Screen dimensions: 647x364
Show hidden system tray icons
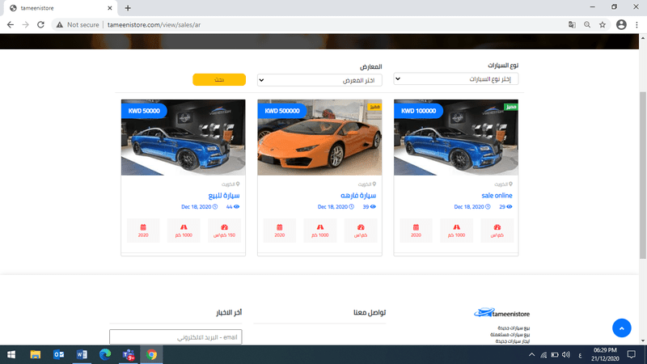(x=532, y=354)
